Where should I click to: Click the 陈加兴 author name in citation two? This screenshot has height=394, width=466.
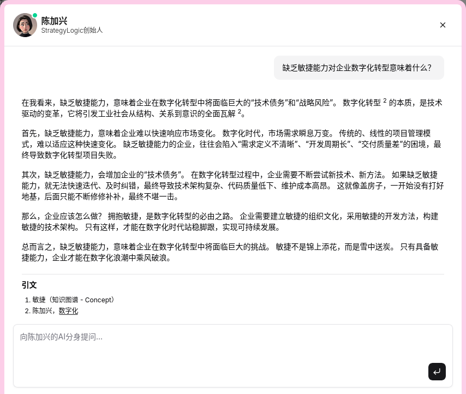43,311
